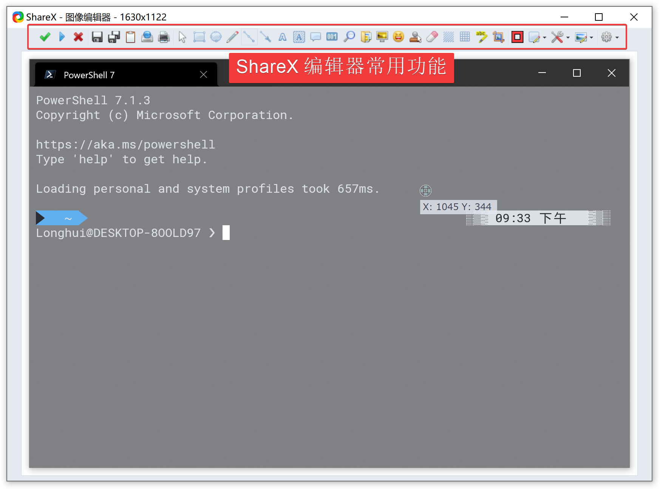The width and height of the screenshot is (660, 489).
Task: Upload the image with the upload icon
Action: pyautogui.click(x=147, y=37)
